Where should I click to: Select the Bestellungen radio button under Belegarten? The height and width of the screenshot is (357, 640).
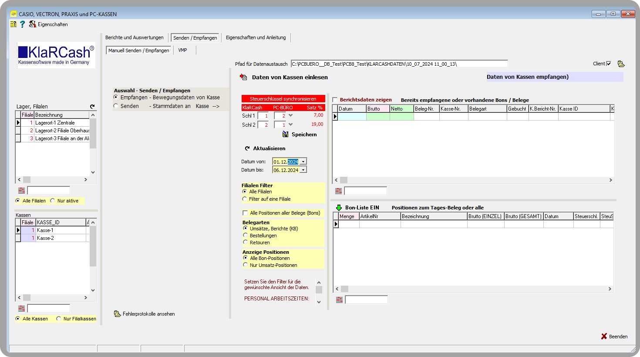coord(245,236)
